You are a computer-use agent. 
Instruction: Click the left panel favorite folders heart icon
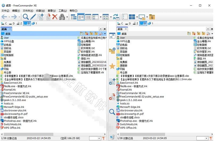tap(87, 34)
